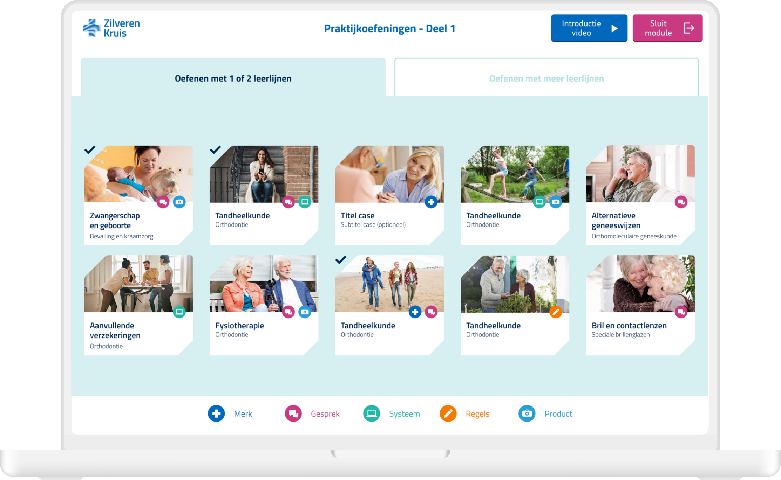
Task: Click the Product camera icon in legend
Action: point(527,413)
